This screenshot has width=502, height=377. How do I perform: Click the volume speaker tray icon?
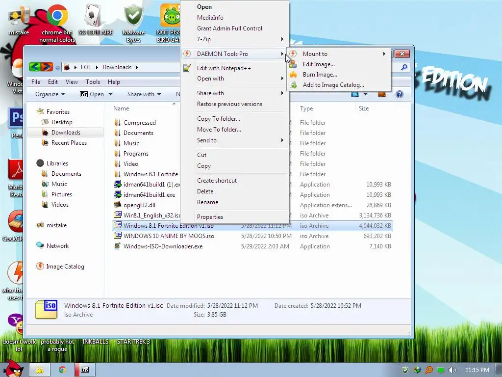point(452,370)
